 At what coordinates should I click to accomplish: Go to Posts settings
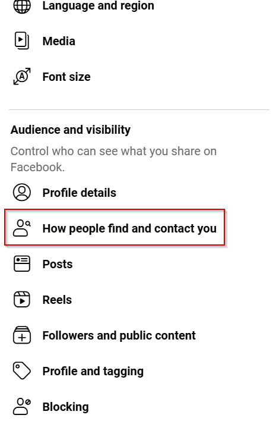pyautogui.click(x=58, y=264)
